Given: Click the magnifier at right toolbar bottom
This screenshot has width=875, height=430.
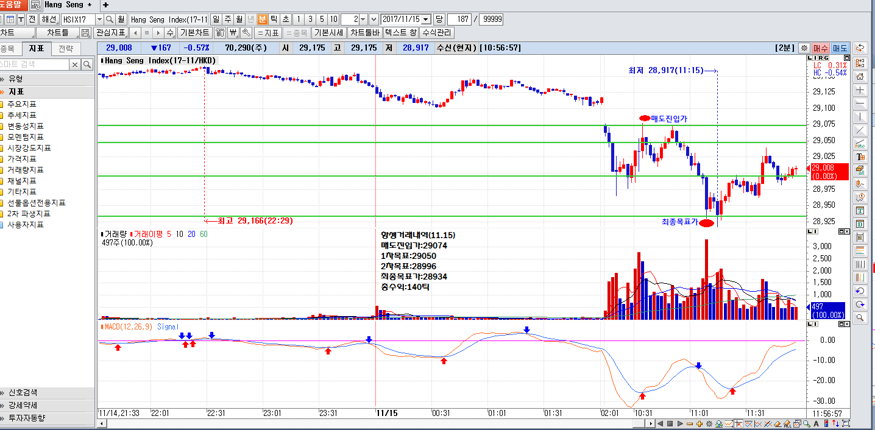Looking at the screenshot, I should point(860,317).
